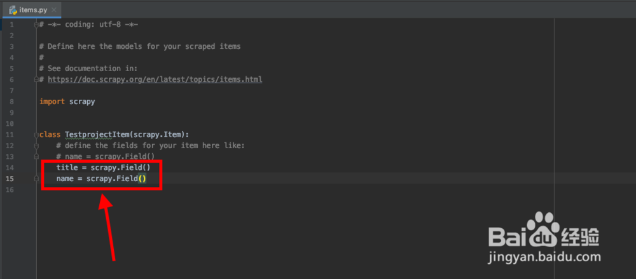Click the fold marker at line 12
This screenshot has width=636, height=279.
coord(36,145)
